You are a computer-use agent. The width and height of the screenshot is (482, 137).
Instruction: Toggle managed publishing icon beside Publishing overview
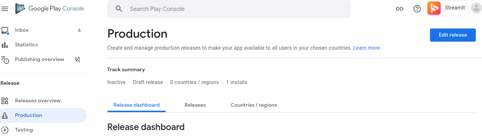(77, 59)
